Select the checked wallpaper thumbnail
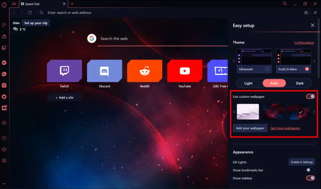 tap(300, 112)
